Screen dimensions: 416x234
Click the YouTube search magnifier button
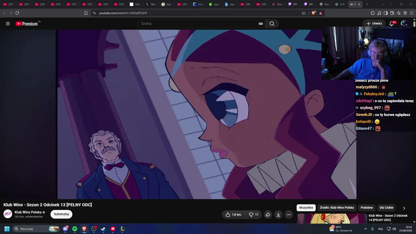pyautogui.click(x=272, y=23)
